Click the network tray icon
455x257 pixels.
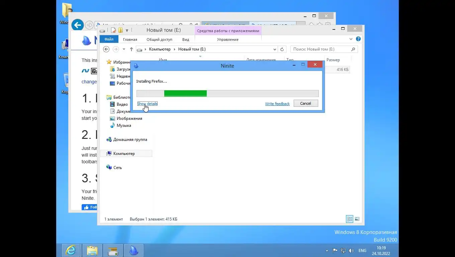pos(343,251)
